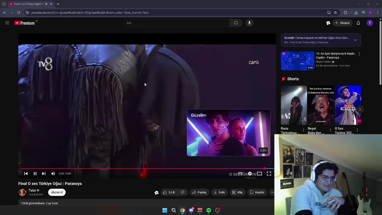Open options for Rana Türkyılmaz short

tap(303, 130)
